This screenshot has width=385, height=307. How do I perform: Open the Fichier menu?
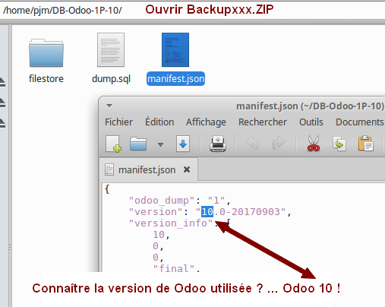[x=118, y=122]
